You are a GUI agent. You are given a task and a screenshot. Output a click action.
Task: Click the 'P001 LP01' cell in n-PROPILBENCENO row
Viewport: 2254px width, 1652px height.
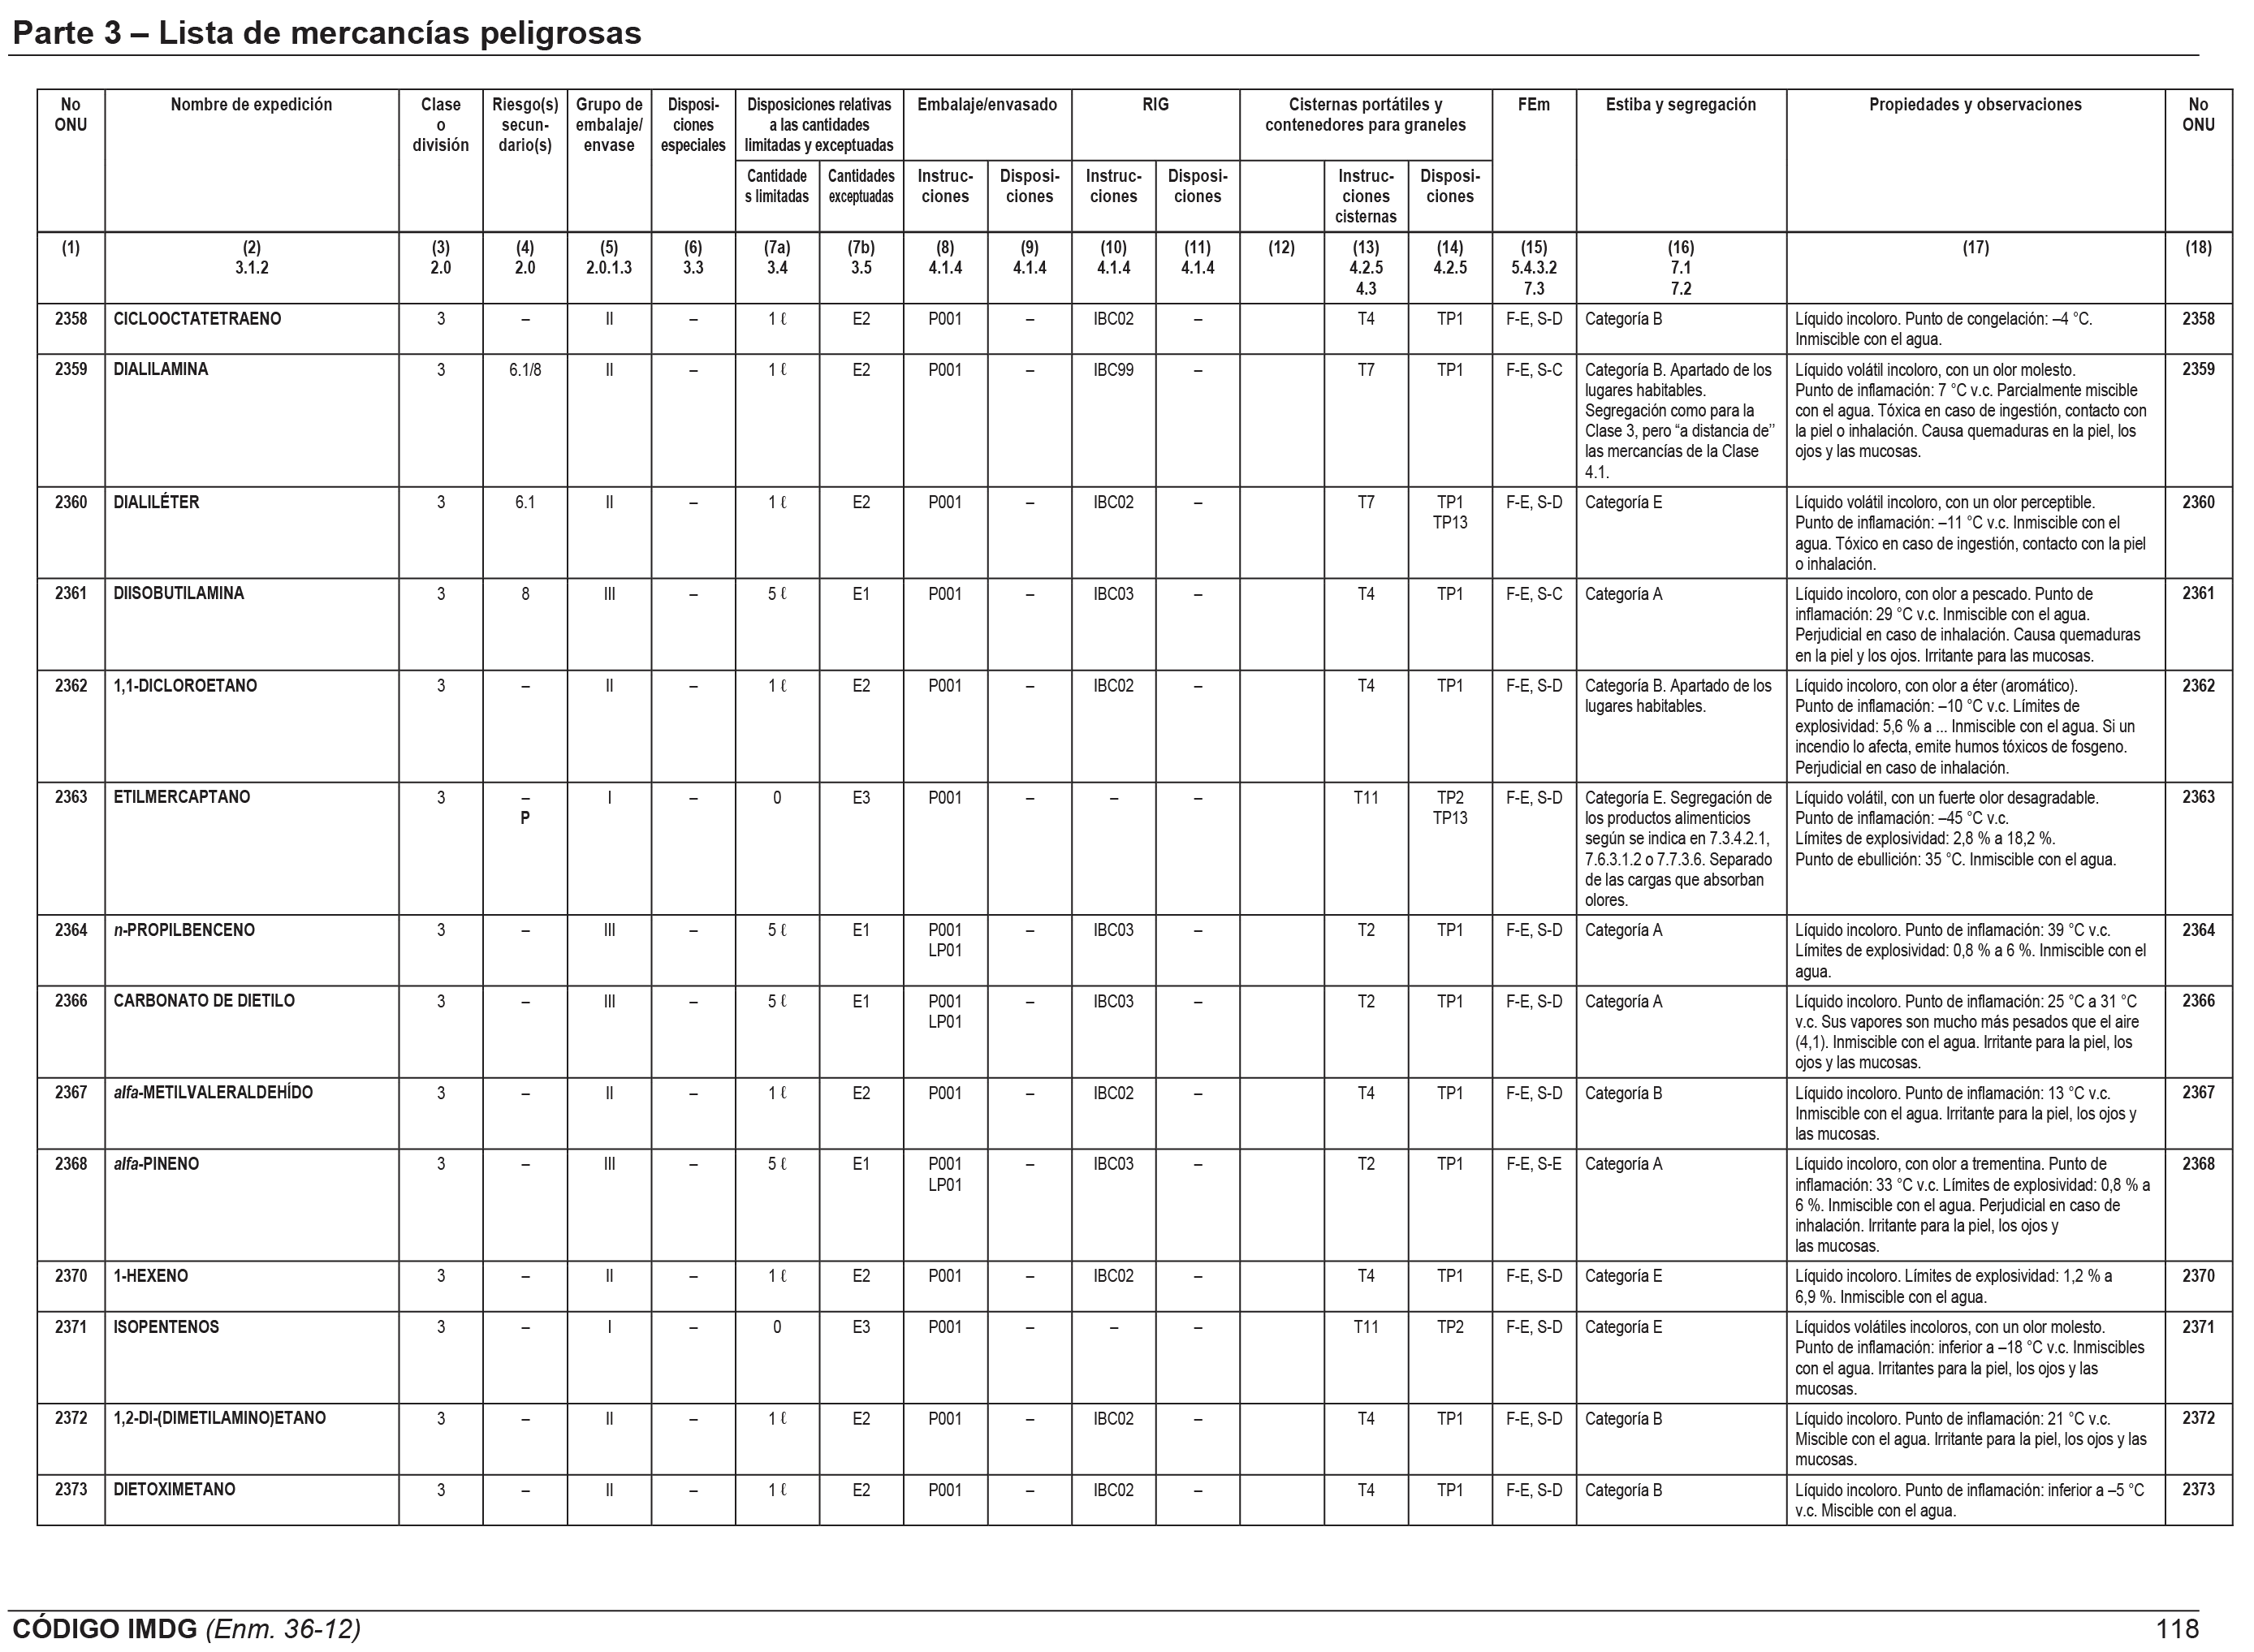pyautogui.click(x=945, y=940)
